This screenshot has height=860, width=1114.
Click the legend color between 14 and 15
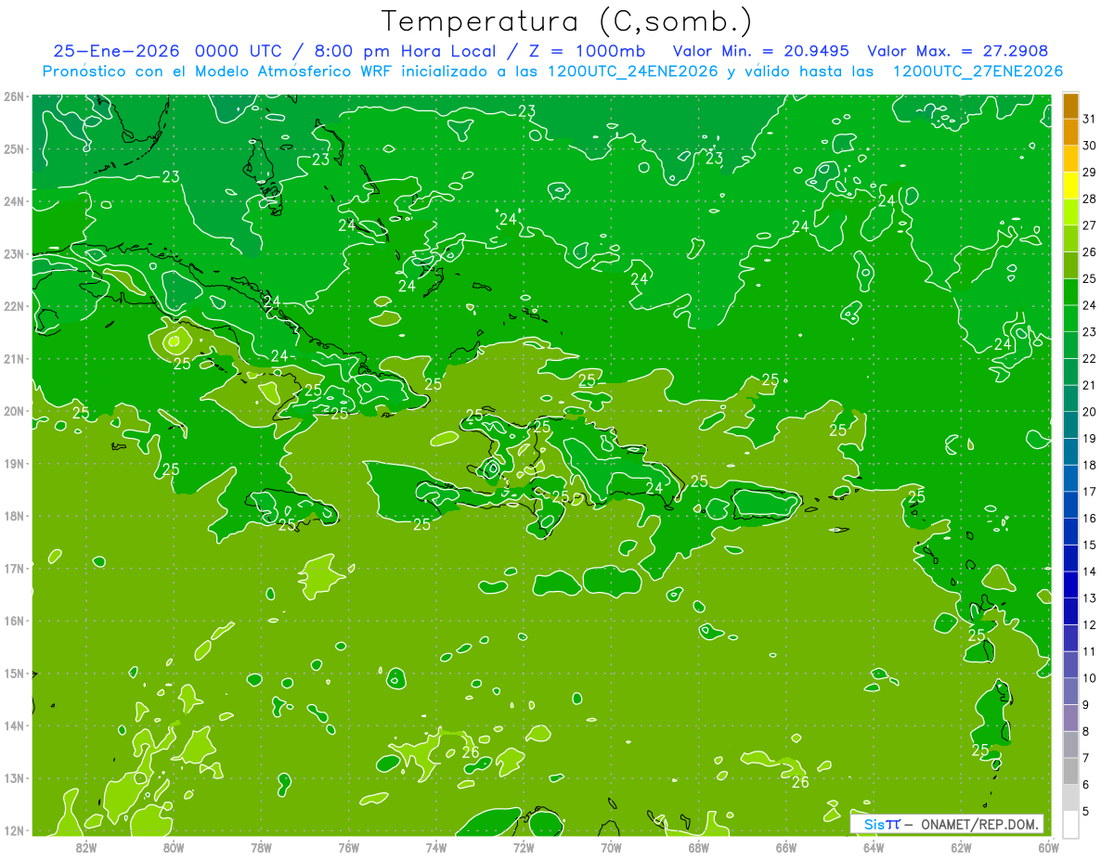point(1070,558)
